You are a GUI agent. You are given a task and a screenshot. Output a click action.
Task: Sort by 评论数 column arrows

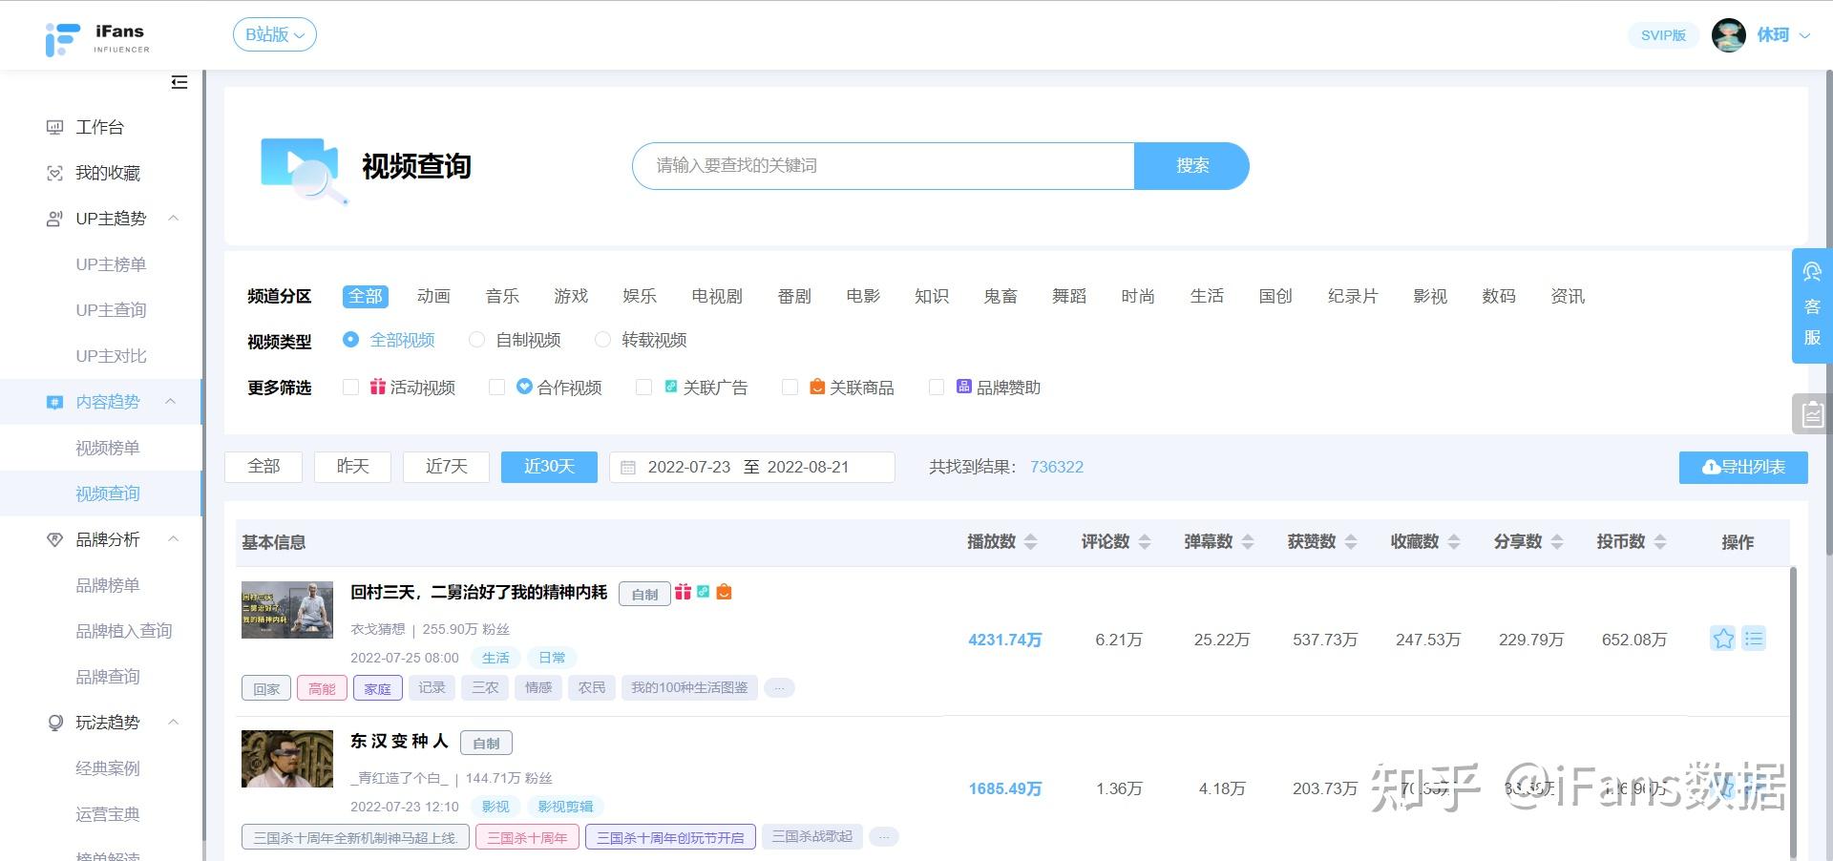tap(1145, 542)
